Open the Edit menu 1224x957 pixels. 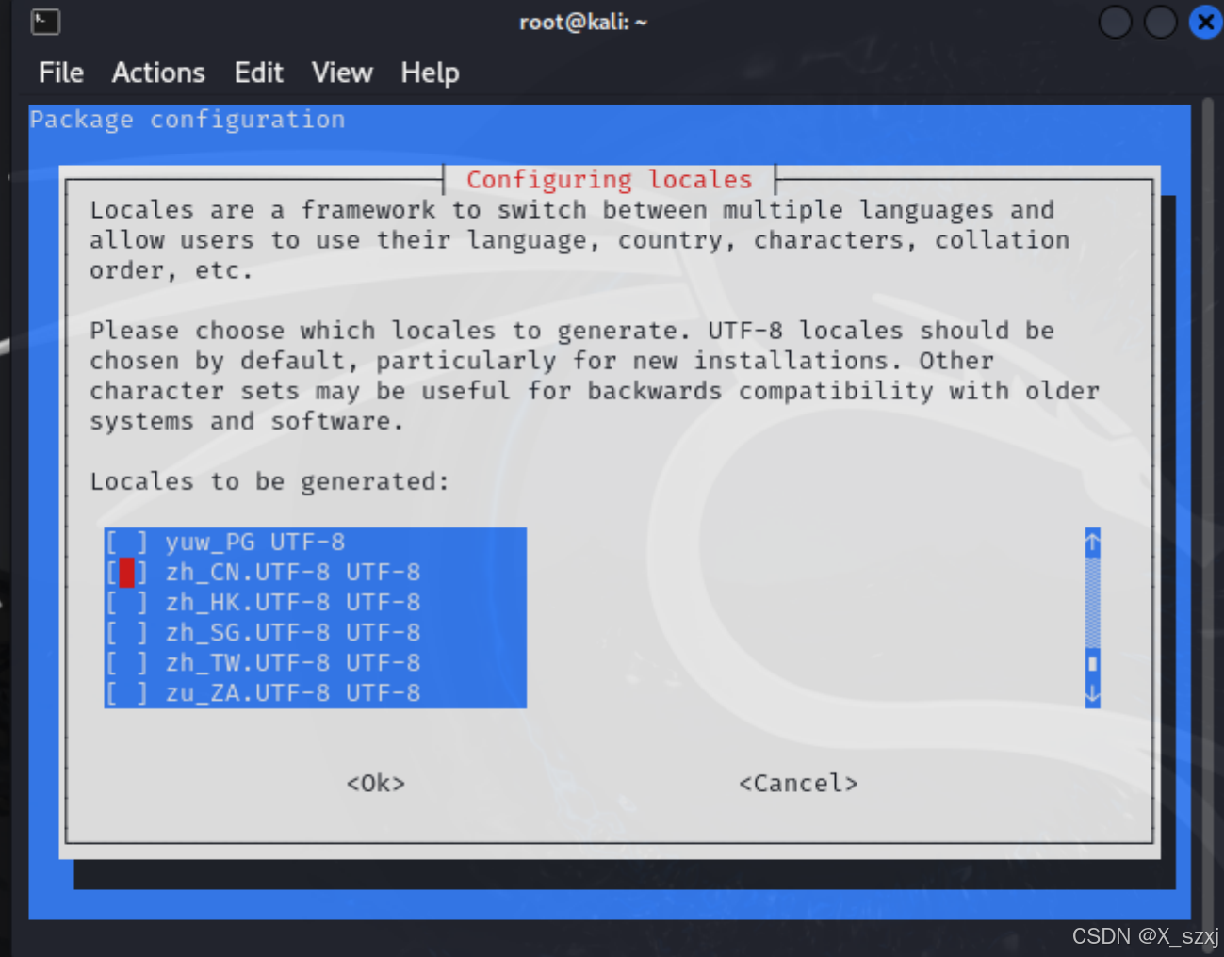click(258, 73)
